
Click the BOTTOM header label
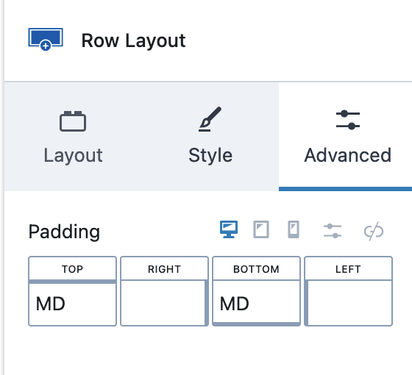[x=256, y=269]
